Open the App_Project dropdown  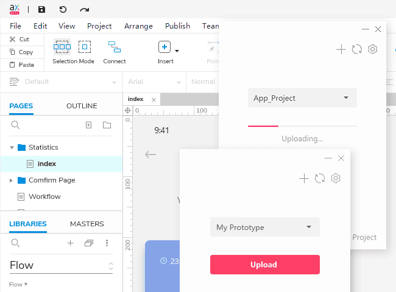[302, 98]
